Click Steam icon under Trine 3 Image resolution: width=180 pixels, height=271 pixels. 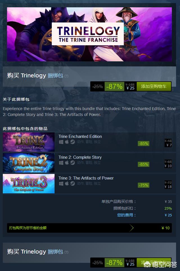tap(73, 183)
